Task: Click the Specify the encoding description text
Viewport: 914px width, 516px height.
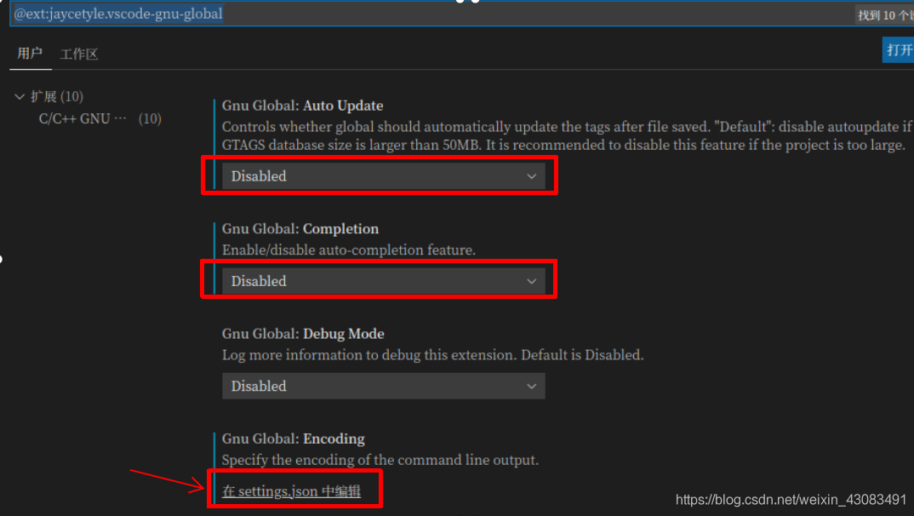Action: [x=380, y=460]
